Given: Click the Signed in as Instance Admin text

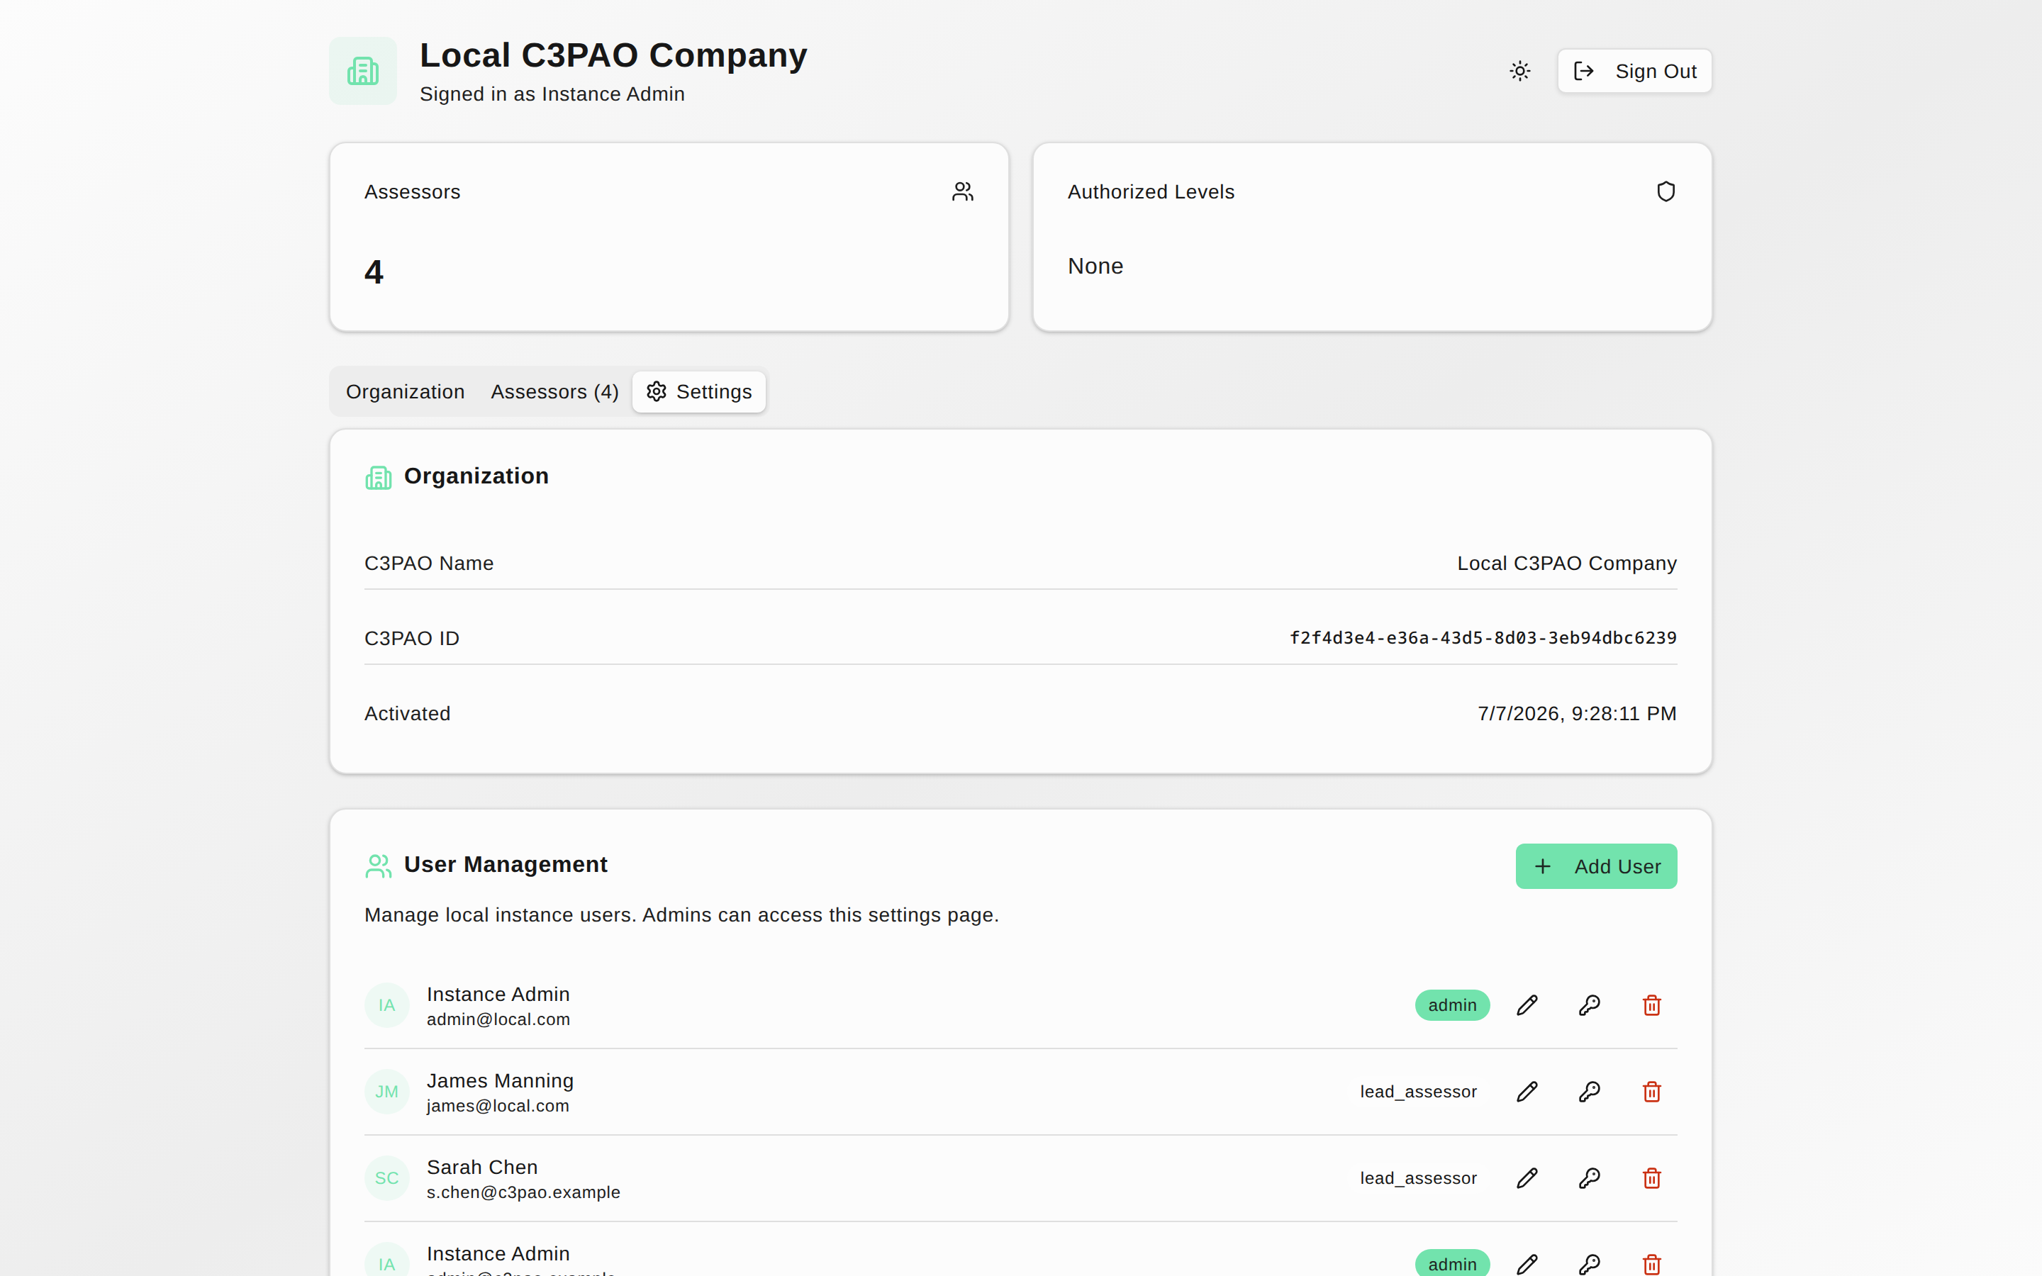Looking at the screenshot, I should (552, 94).
